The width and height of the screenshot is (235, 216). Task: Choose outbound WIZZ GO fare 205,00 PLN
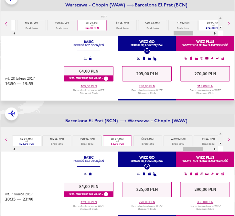(x=147, y=74)
